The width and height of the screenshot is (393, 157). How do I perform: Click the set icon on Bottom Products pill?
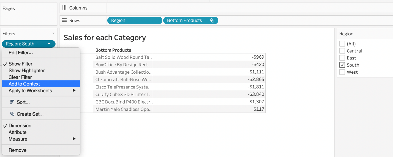coord(212,21)
